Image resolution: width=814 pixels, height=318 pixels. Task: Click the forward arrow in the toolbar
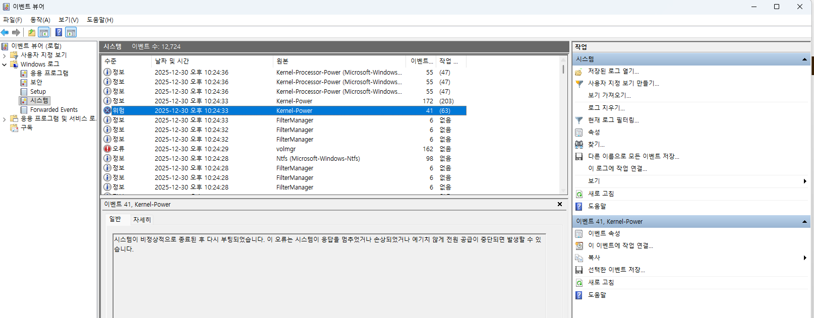click(x=16, y=33)
